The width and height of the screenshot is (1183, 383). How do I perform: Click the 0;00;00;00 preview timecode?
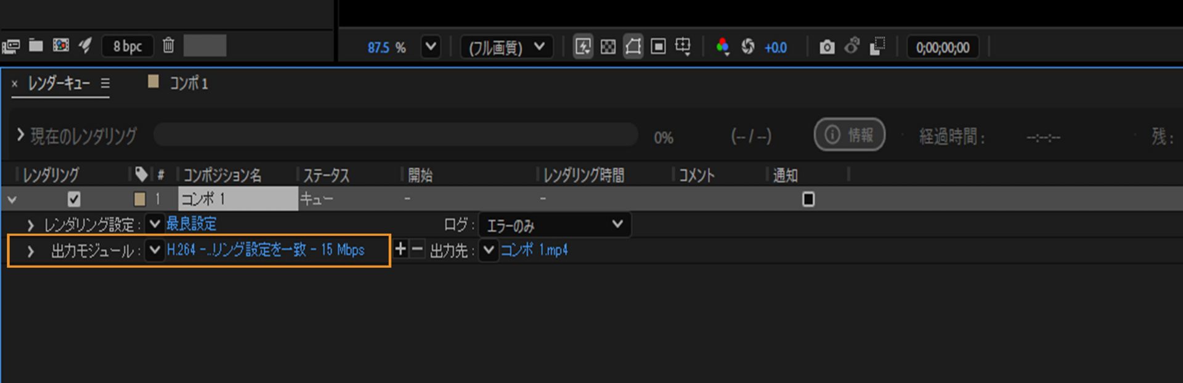pyautogui.click(x=943, y=47)
